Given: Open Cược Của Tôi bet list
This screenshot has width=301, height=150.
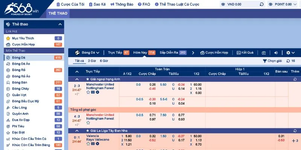Looking at the screenshot, I should (x=70, y=4).
